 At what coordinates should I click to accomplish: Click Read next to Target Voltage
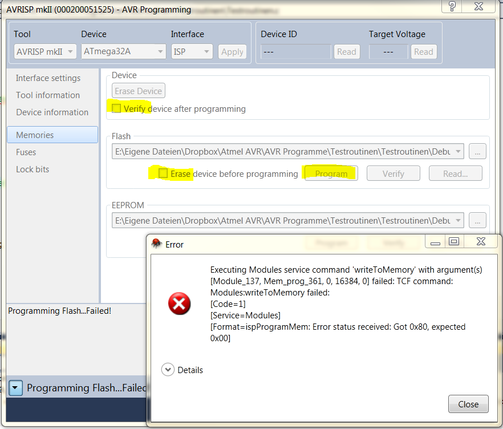pos(424,52)
